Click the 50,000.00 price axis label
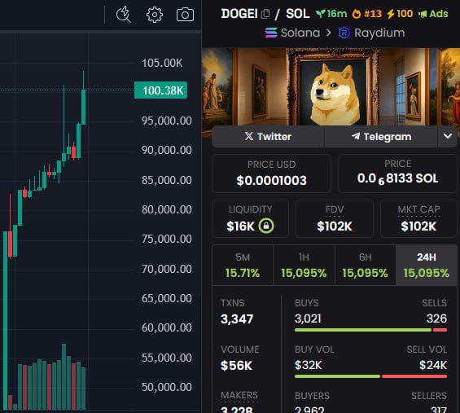This screenshot has width=460, height=413. point(167,387)
